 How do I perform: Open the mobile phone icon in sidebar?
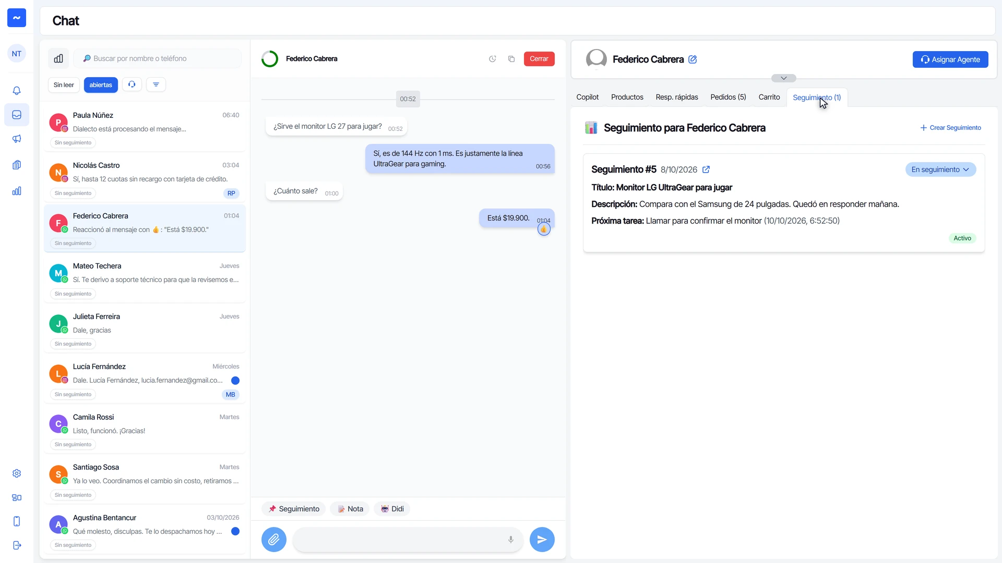tap(17, 521)
